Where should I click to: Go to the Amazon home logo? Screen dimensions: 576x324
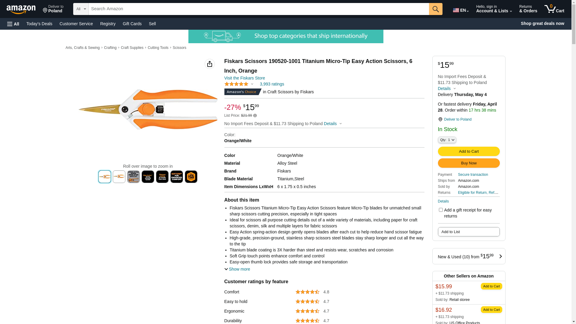tap(21, 9)
